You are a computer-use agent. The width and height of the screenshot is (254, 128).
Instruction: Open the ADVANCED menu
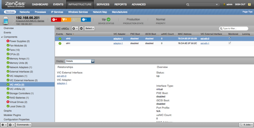139,4
